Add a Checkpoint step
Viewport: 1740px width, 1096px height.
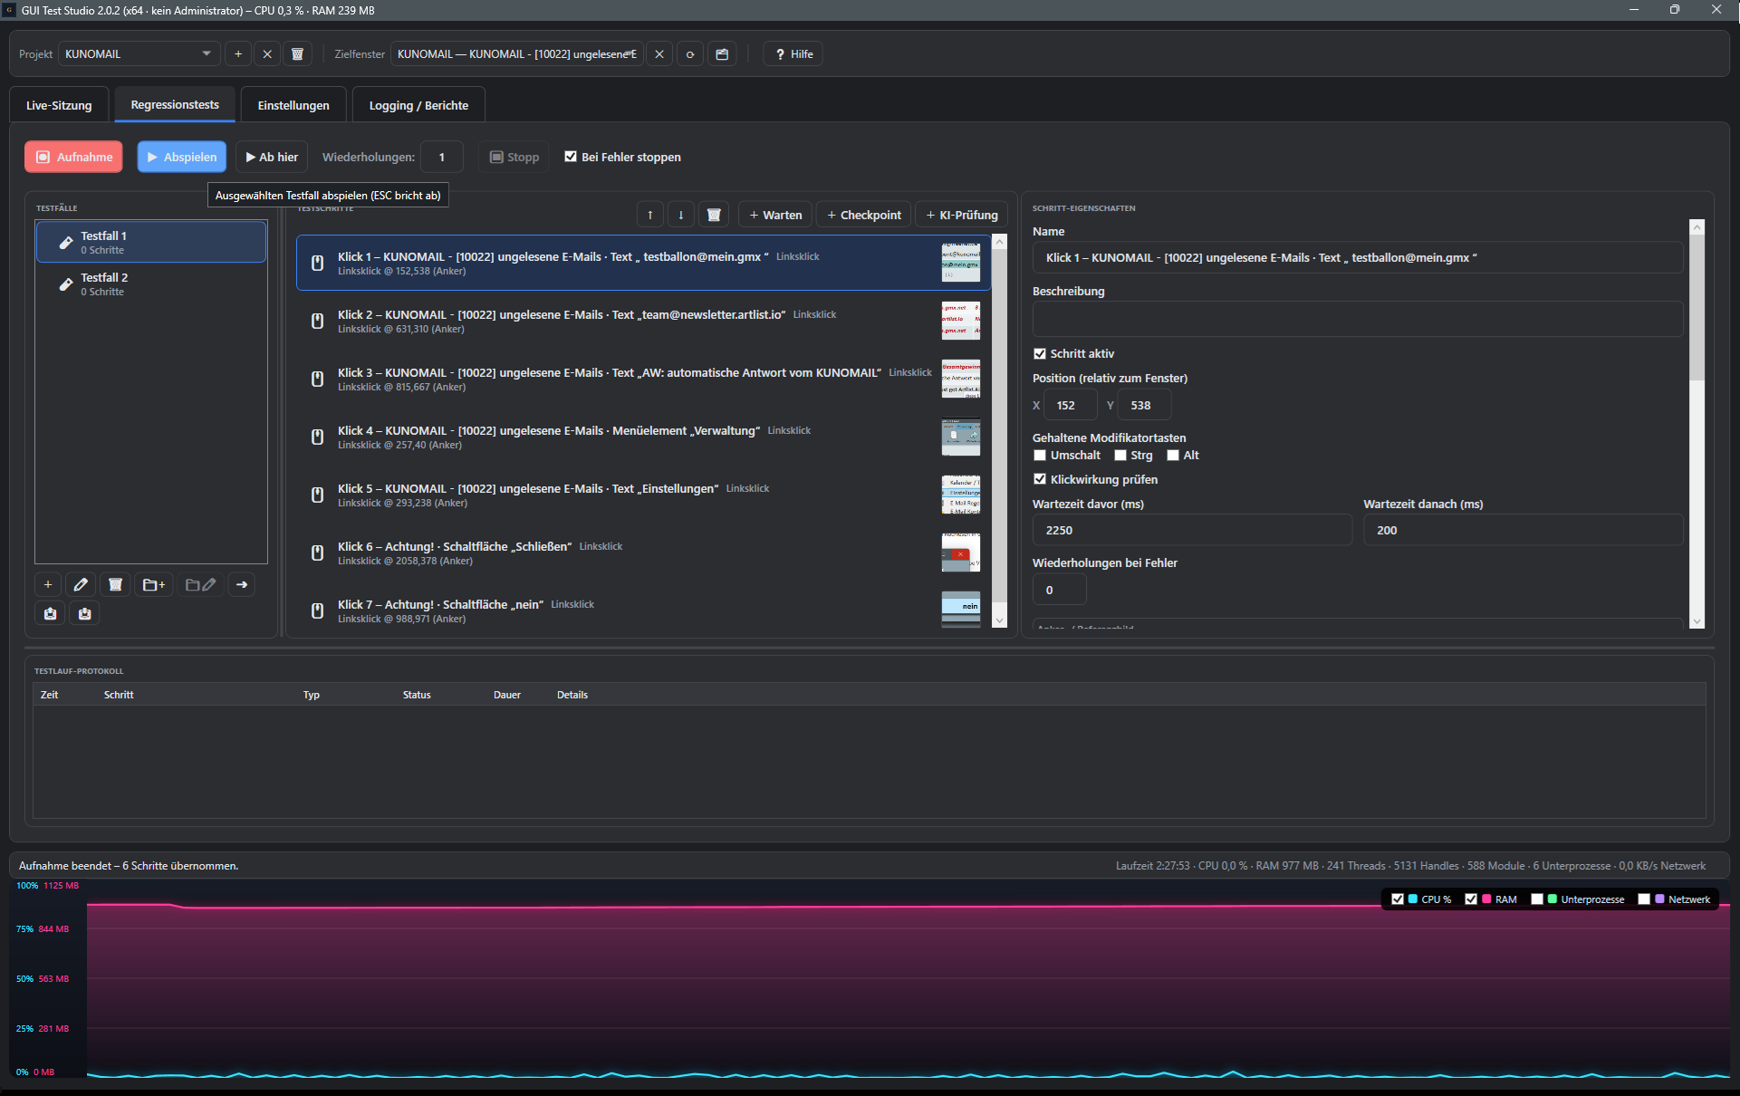(x=864, y=215)
